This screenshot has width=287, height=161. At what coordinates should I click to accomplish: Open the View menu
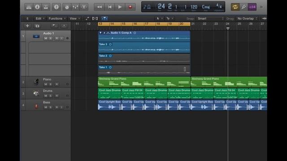tap(75, 19)
